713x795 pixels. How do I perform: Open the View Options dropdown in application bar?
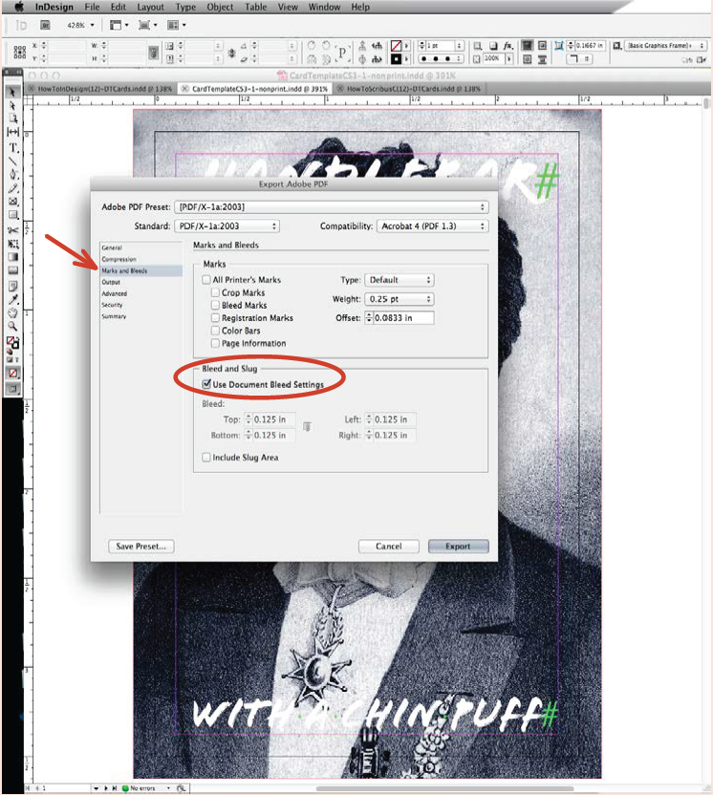tap(119, 25)
